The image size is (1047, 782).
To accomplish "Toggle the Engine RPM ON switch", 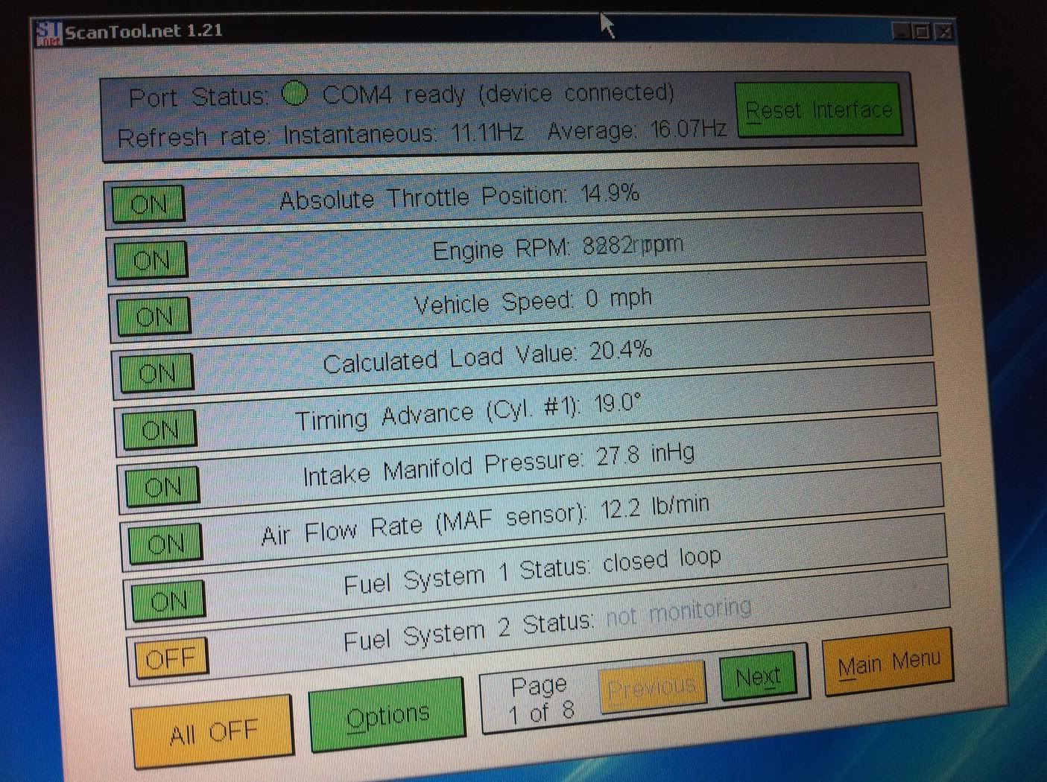I will point(151,260).
